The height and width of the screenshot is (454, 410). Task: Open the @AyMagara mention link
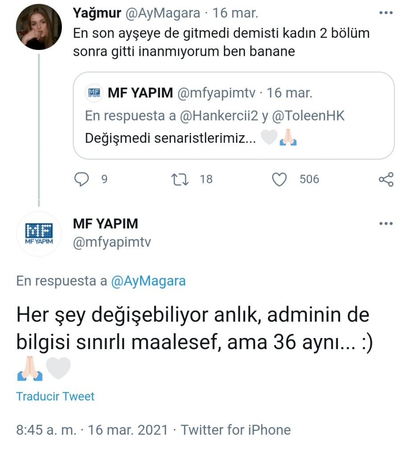pyautogui.click(x=148, y=281)
